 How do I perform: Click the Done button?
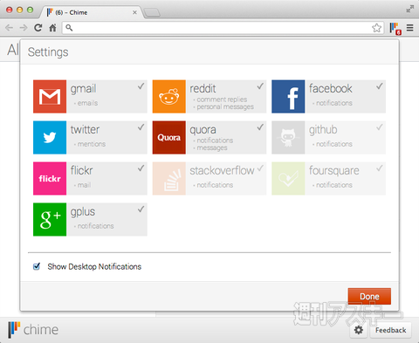pos(369,297)
